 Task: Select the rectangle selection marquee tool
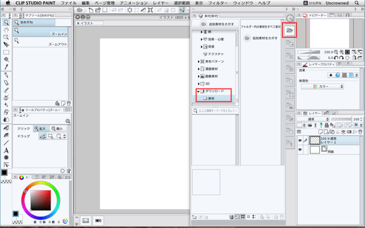pos(6,52)
